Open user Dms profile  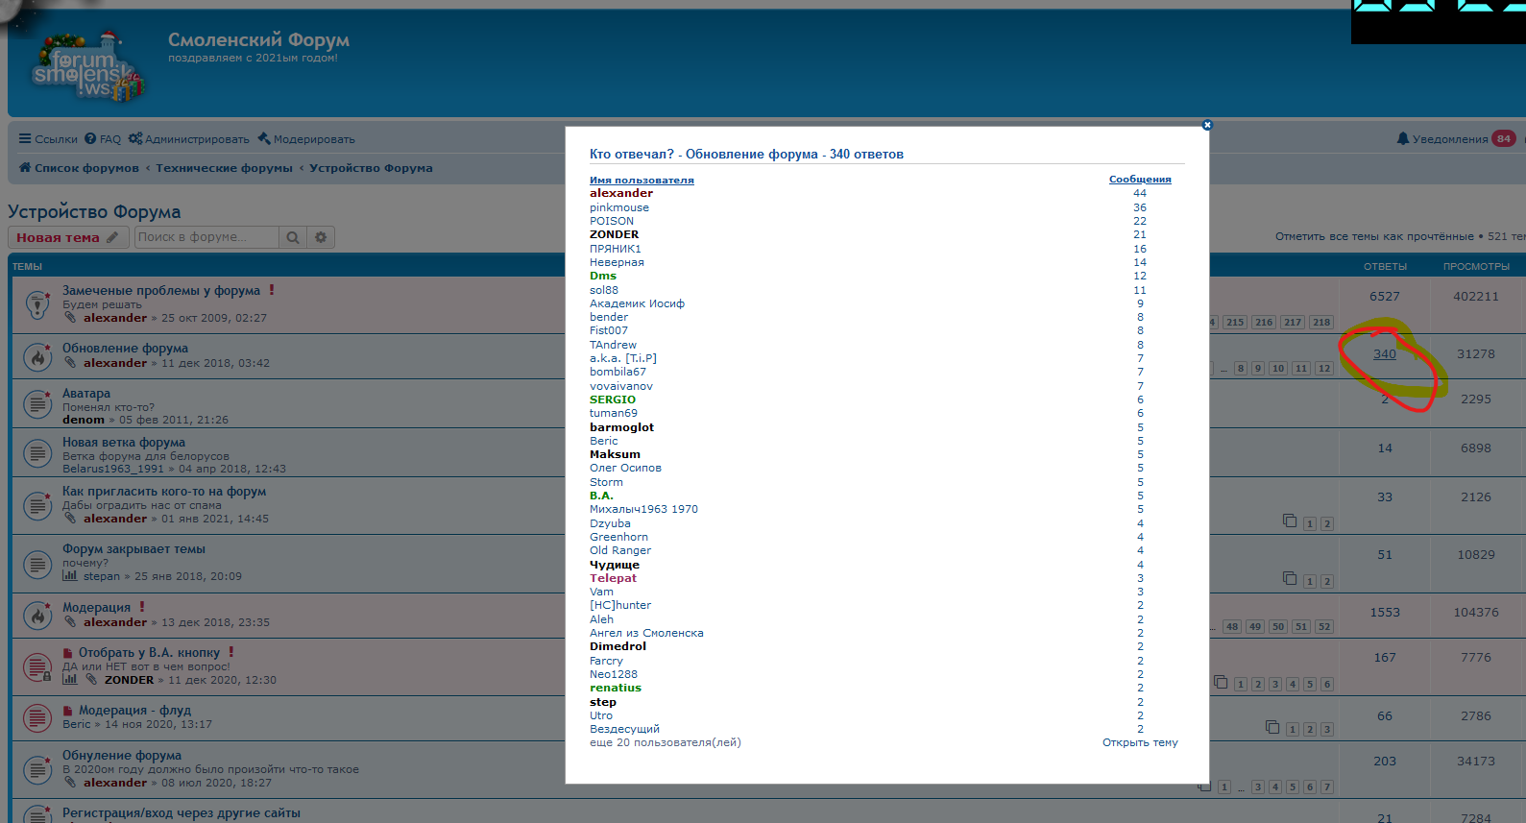pyautogui.click(x=603, y=276)
